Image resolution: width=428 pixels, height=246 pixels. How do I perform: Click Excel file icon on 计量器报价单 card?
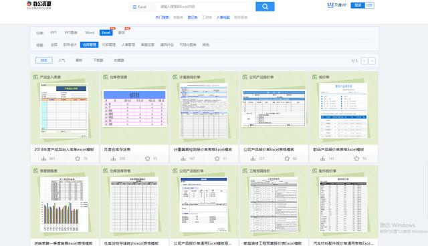pos(175,77)
